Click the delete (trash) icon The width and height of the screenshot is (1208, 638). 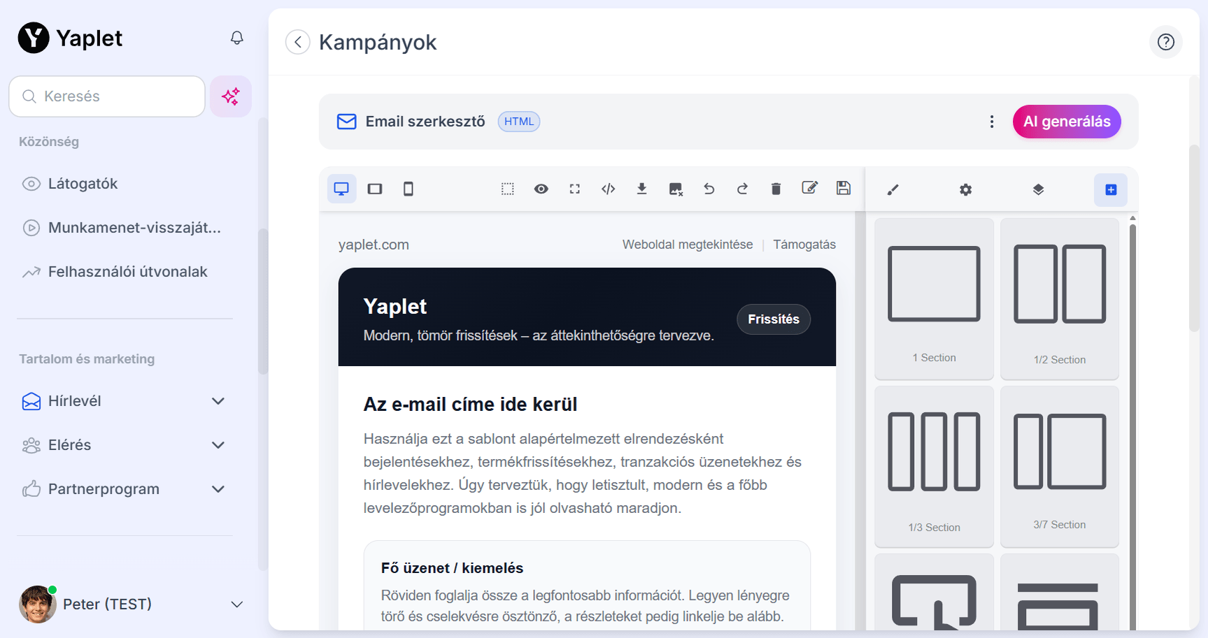(776, 189)
